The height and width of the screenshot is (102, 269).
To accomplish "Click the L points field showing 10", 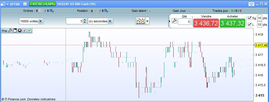I will point(260,25).
